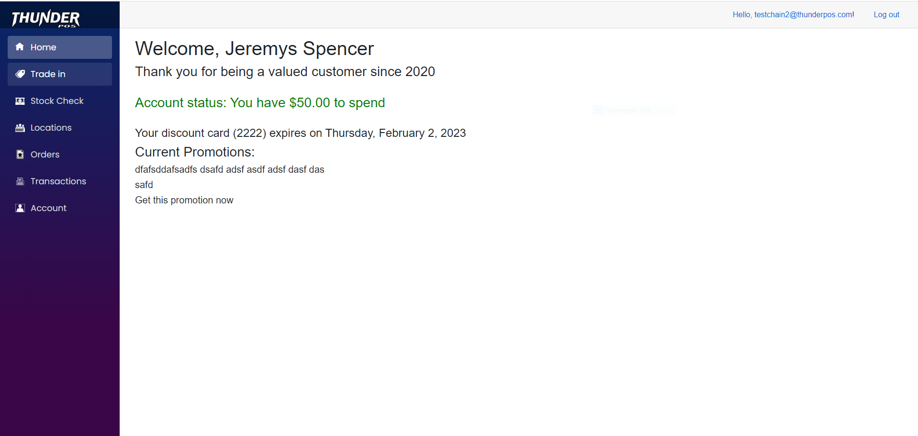
Task: Open the Account text label
Action: pyautogui.click(x=48, y=208)
